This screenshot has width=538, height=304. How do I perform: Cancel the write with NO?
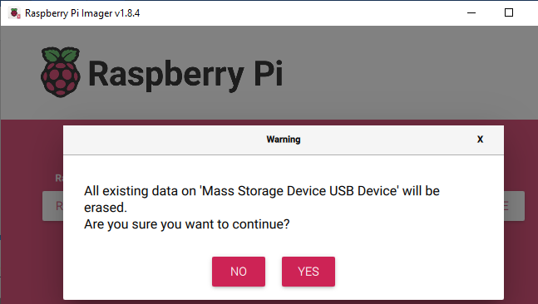click(x=239, y=272)
